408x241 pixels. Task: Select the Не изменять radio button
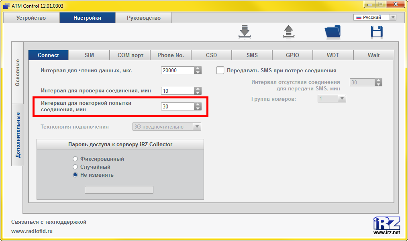pos(75,175)
